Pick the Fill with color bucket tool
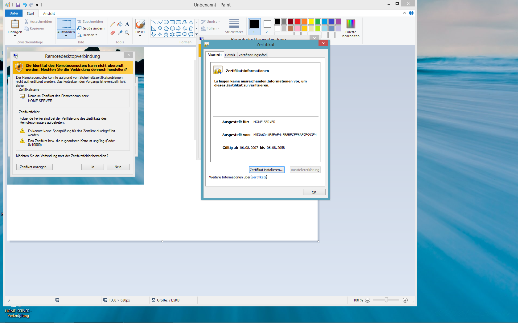518x323 pixels. [120, 24]
